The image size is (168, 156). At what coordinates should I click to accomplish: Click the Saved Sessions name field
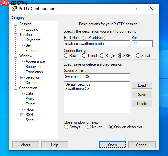click(97, 77)
